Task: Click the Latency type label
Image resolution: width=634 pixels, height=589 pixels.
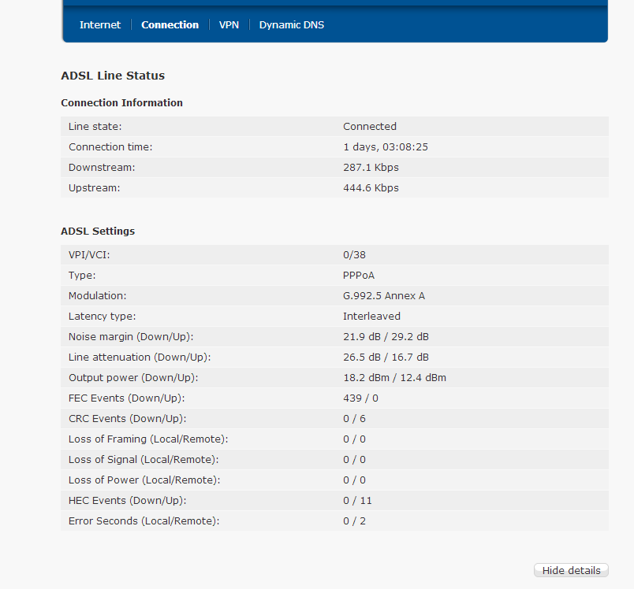Action: tap(103, 317)
